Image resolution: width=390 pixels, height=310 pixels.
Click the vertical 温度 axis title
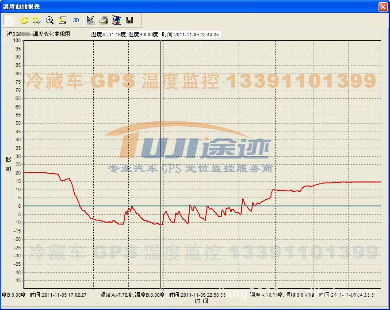(8, 164)
